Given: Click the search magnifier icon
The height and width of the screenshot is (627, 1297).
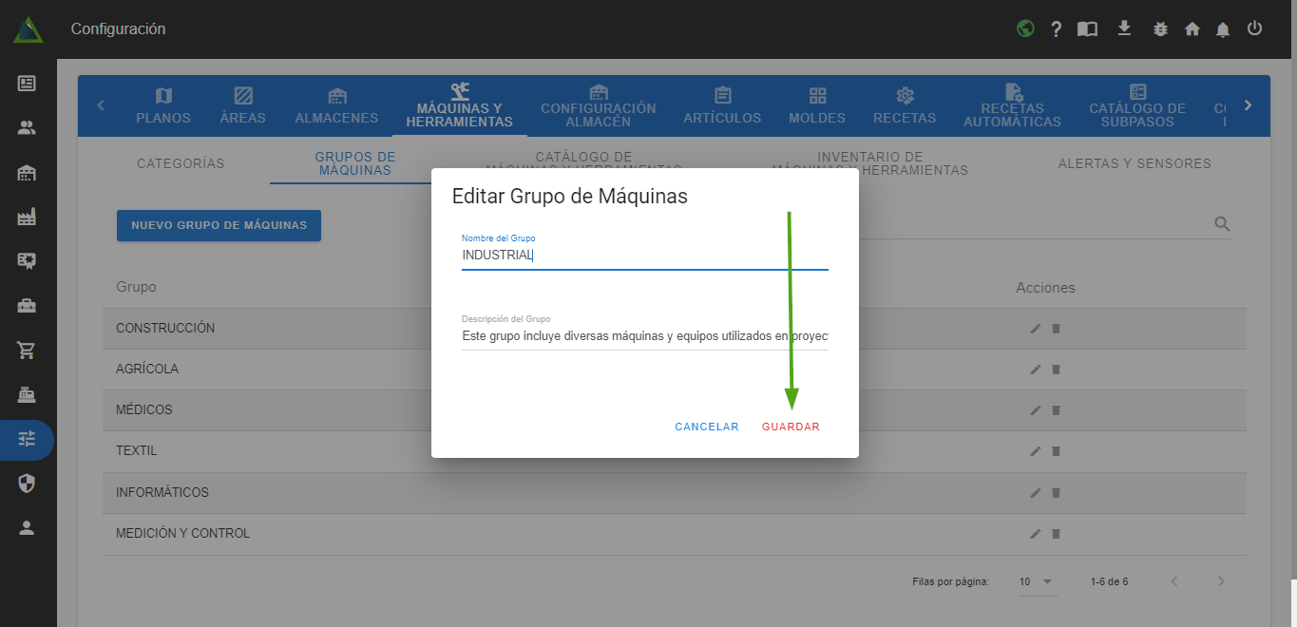Looking at the screenshot, I should click(x=1222, y=224).
